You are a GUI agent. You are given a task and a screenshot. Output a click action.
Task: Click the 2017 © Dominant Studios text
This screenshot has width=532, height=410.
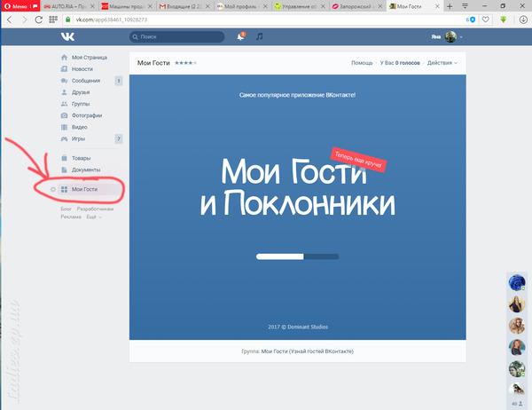pos(298,327)
